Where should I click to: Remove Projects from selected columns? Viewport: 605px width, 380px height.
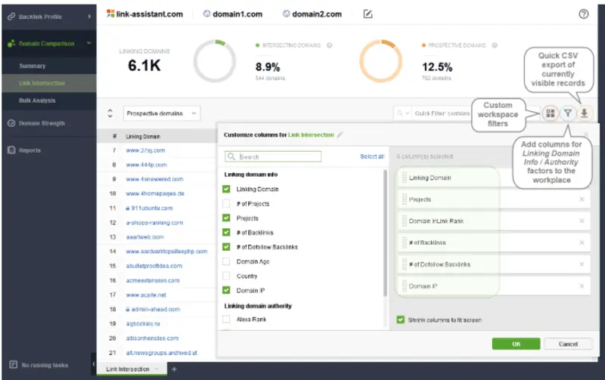click(x=582, y=199)
